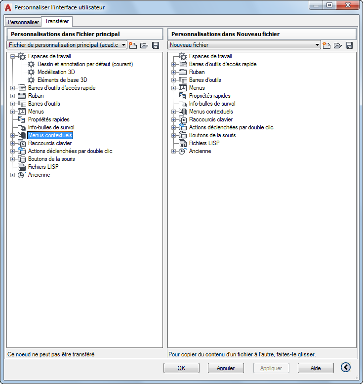Click 'Ce noeud ne peut pas être transféré' text
Image resolution: width=363 pixels, height=384 pixels.
[51, 354]
